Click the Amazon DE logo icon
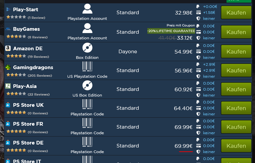 pos(8,48)
